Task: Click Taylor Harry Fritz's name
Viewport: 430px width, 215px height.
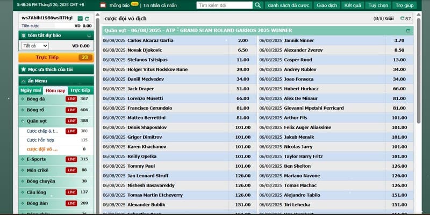Action: pos(303,156)
